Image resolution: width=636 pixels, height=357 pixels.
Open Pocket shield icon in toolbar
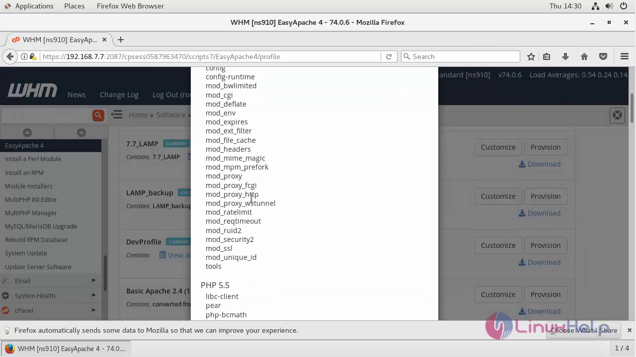point(603,57)
